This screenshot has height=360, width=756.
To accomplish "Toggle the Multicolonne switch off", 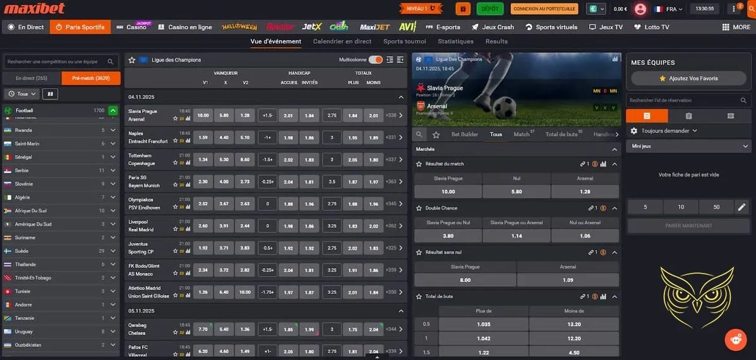I will coord(376,60).
